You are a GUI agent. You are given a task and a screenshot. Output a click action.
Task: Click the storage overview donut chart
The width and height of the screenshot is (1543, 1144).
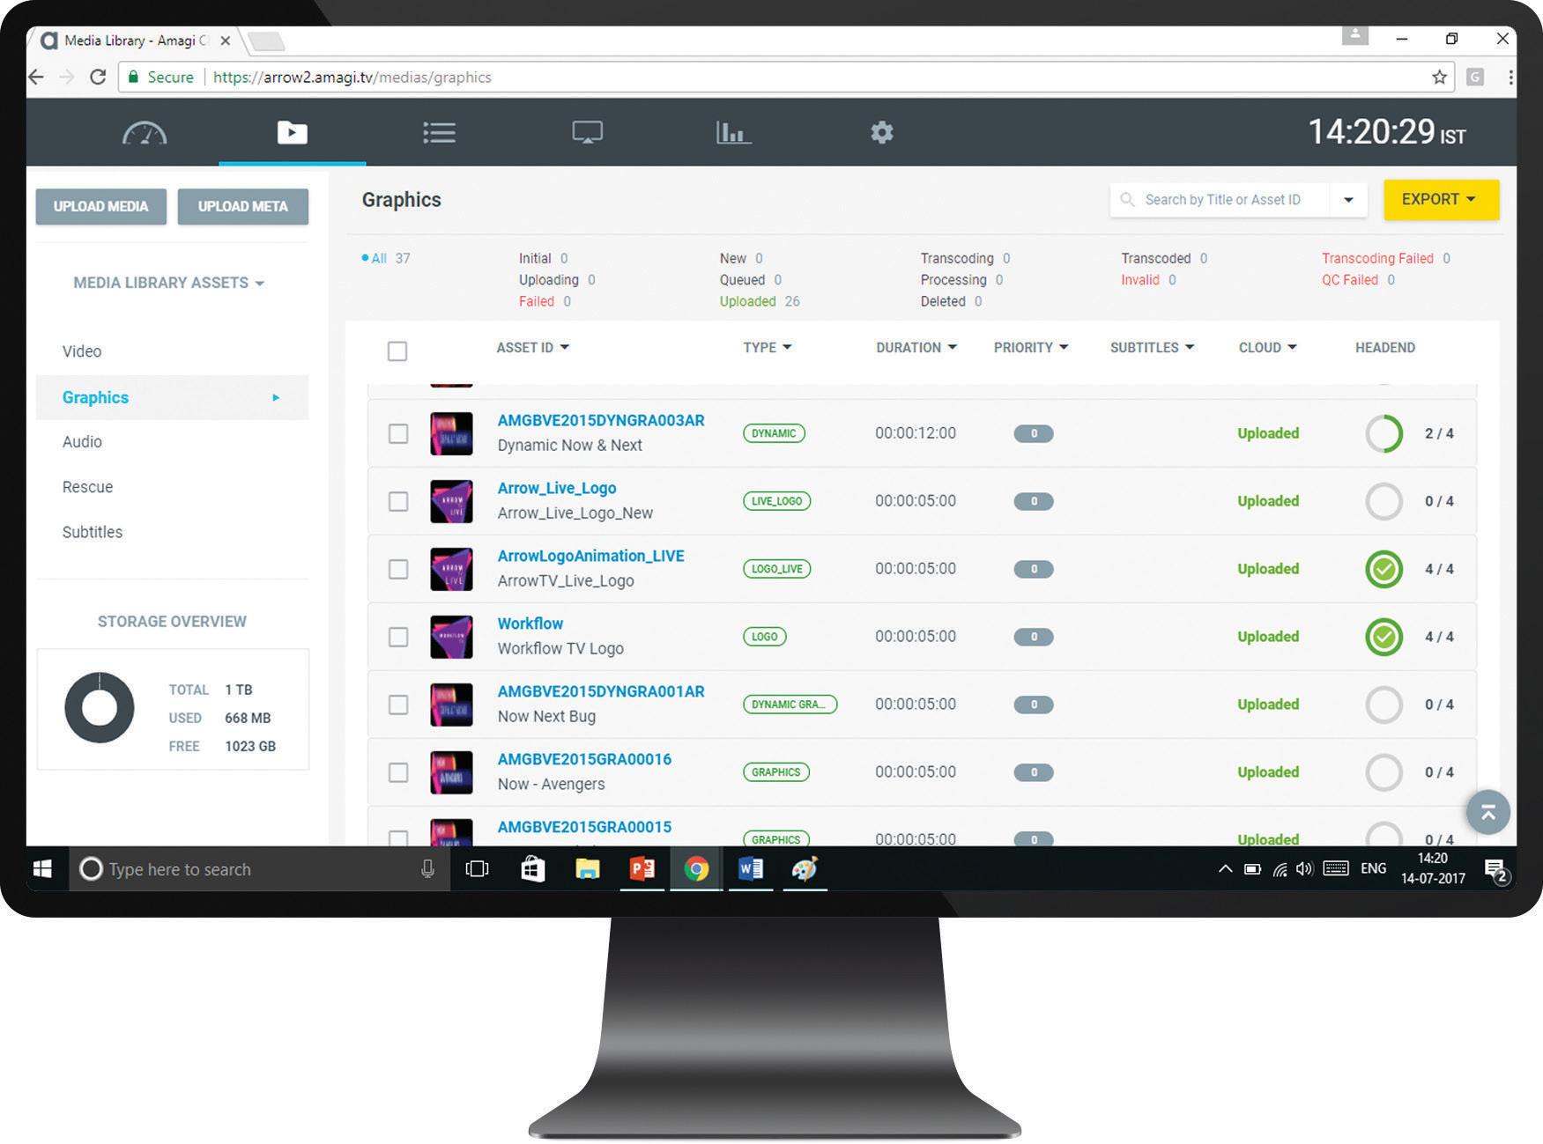click(100, 708)
